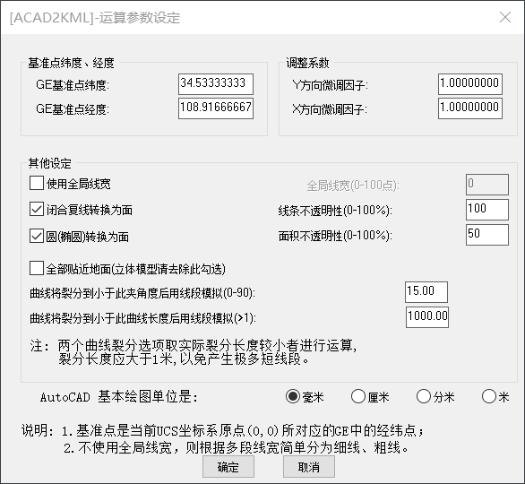The image size is (525, 484).
Task: Click the 说明 line about 不使用全局线宽
Action: pos(237,447)
